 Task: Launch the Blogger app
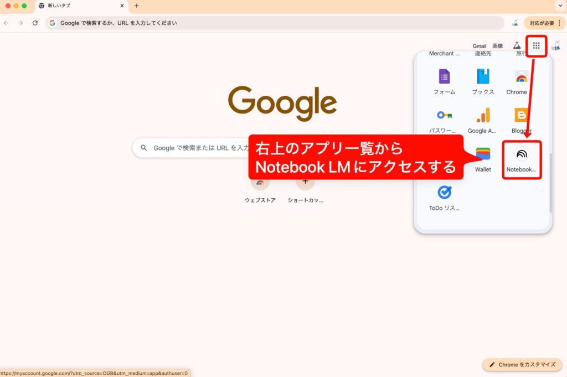click(521, 119)
